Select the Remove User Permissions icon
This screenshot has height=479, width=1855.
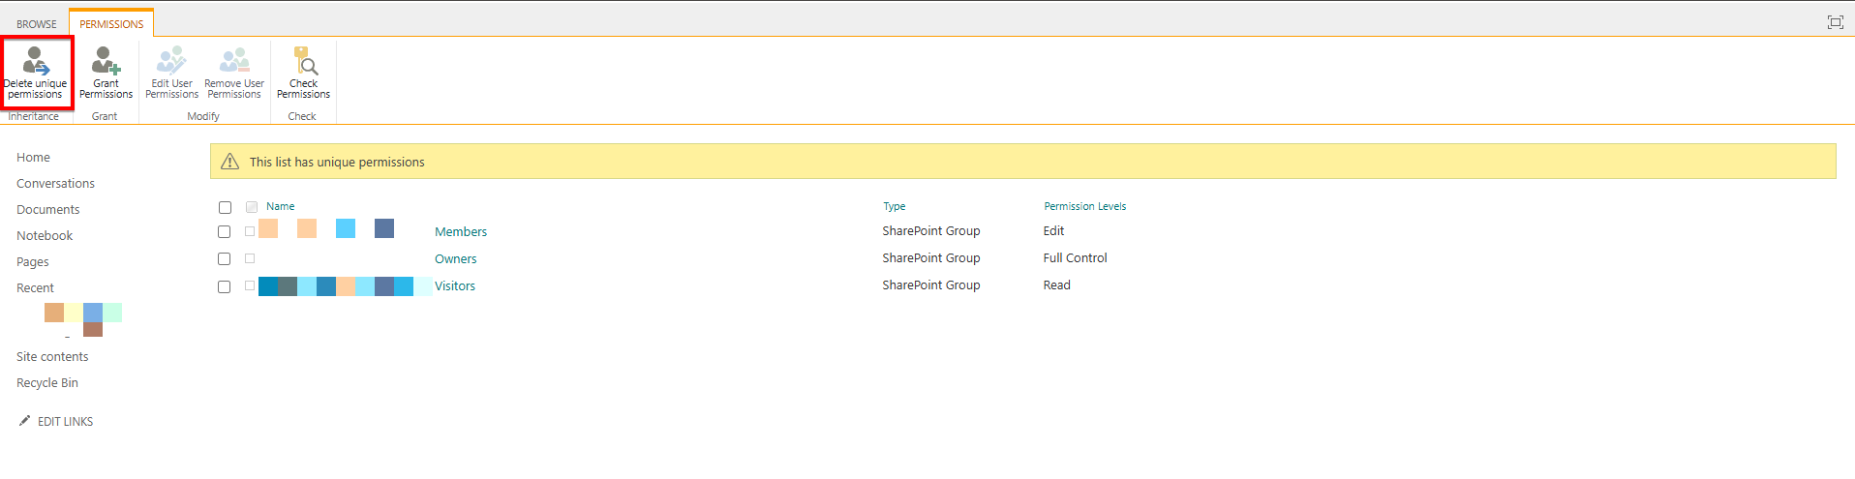point(234,62)
